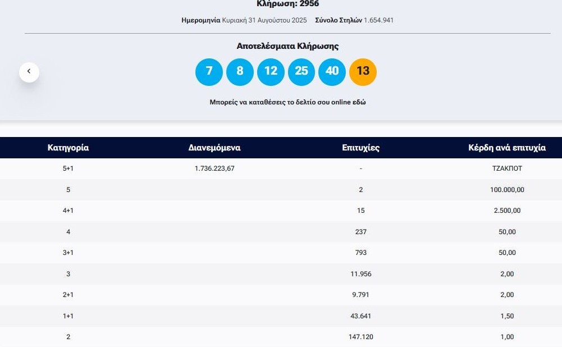Screen dimensions: 562x347
Task: Click the blue number 40 ball
Action: point(332,72)
